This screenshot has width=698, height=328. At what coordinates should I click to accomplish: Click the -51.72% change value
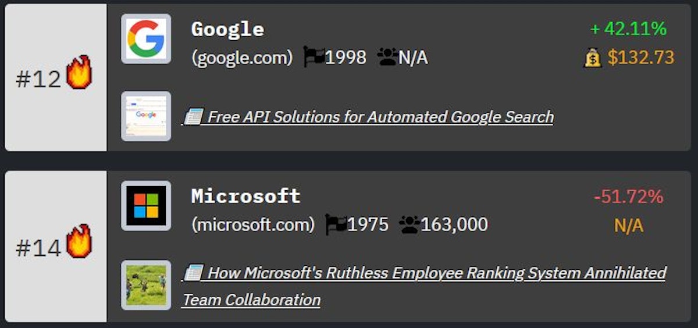coord(628,197)
